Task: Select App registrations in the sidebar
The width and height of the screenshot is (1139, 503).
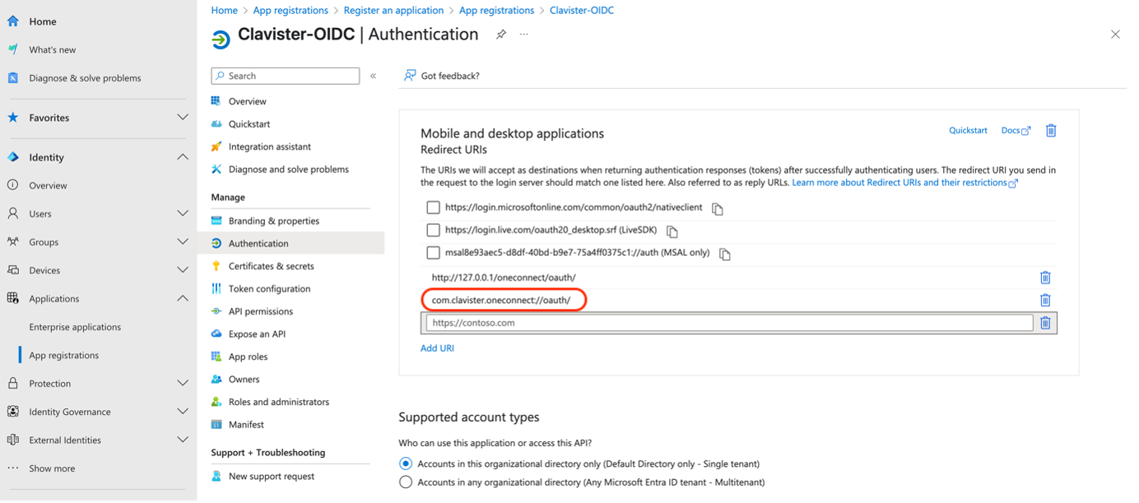Action: 63,355
